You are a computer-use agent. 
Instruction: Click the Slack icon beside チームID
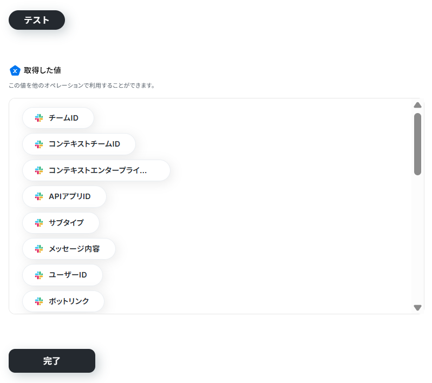click(39, 118)
